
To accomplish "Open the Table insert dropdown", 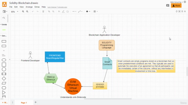I will [95, 11].
